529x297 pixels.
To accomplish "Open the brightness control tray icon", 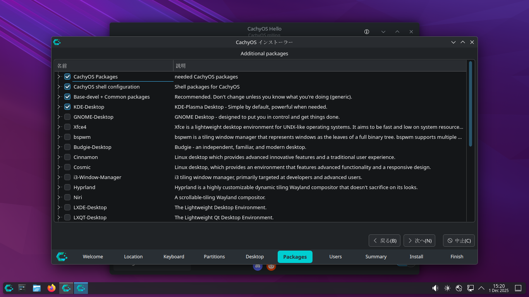I will [447, 288].
